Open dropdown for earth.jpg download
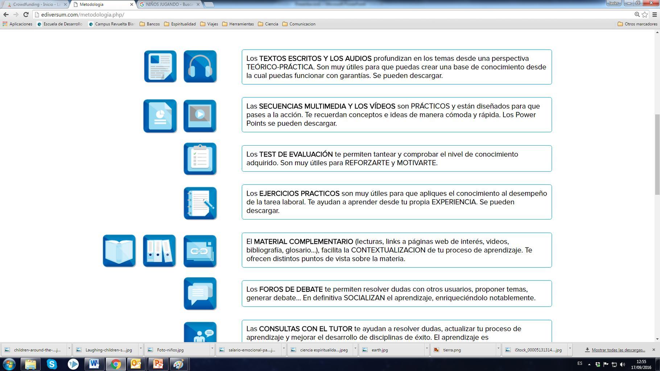The image size is (660, 371). (426, 350)
